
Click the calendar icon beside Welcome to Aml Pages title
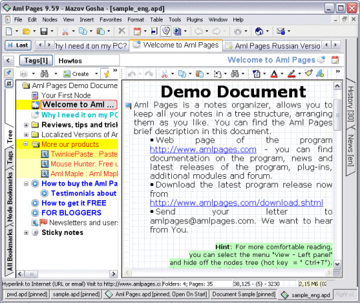(335, 60)
